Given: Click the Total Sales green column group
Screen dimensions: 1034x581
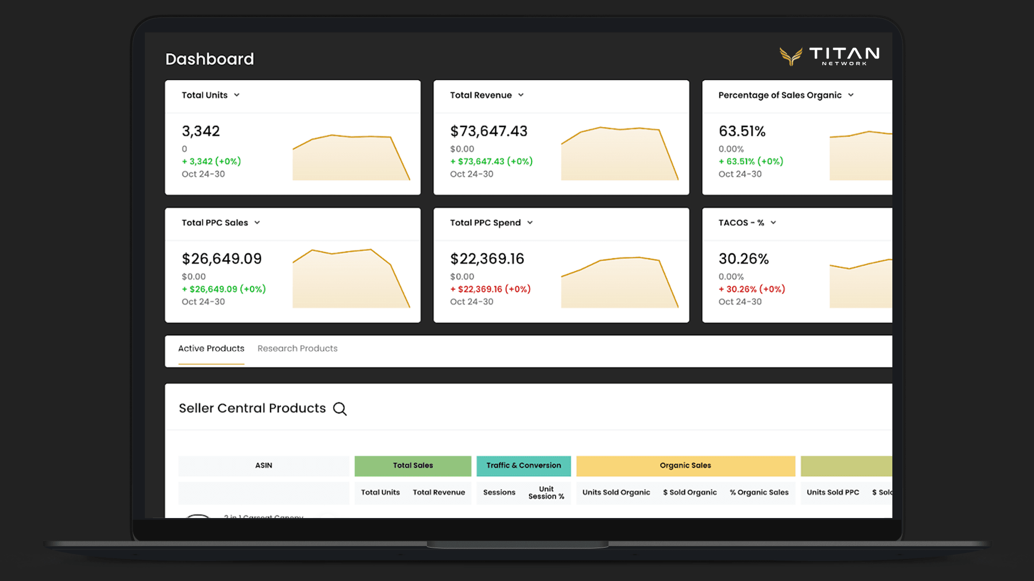Looking at the screenshot, I should pyautogui.click(x=413, y=466).
